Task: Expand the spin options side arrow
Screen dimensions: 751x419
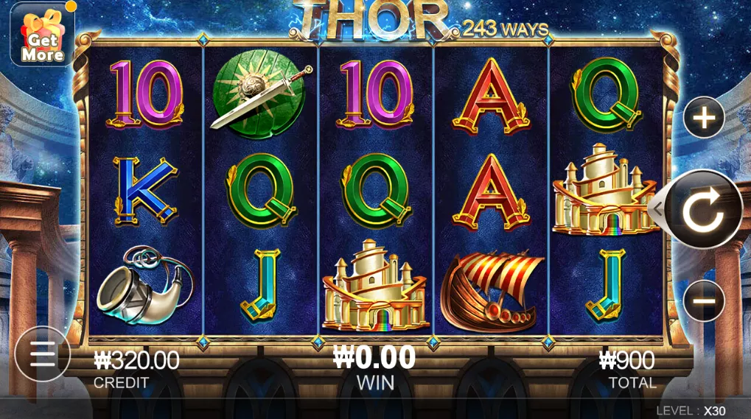Action: [x=657, y=209]
